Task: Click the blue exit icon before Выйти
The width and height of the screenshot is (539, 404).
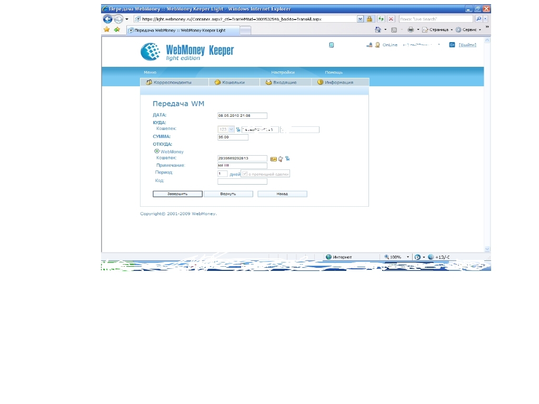Action: (452, 45)
